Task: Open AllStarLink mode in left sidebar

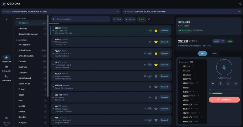Action: tap(6, 59)
